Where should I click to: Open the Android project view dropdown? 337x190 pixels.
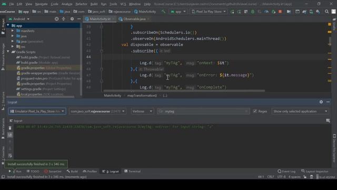click(19, 19)
